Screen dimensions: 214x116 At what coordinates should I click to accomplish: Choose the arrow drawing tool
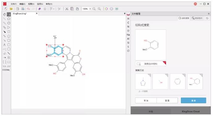(x=5, y=58)
